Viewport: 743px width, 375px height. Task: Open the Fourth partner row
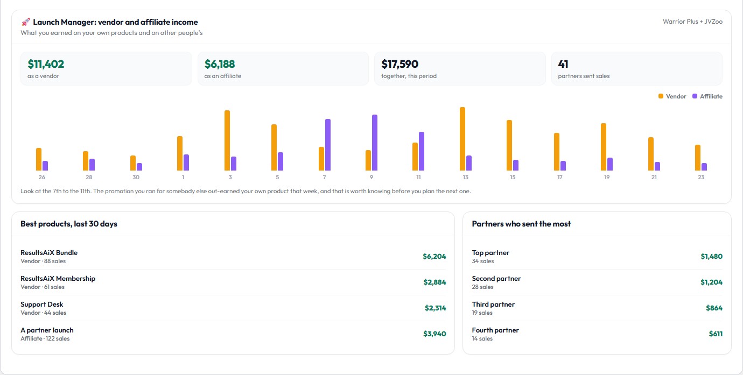point(597,334)
